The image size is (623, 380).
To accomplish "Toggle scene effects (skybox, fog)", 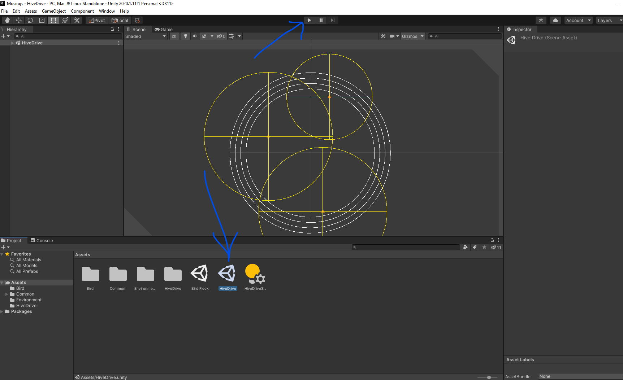I will pyautogui.click(x=204, y=36).
